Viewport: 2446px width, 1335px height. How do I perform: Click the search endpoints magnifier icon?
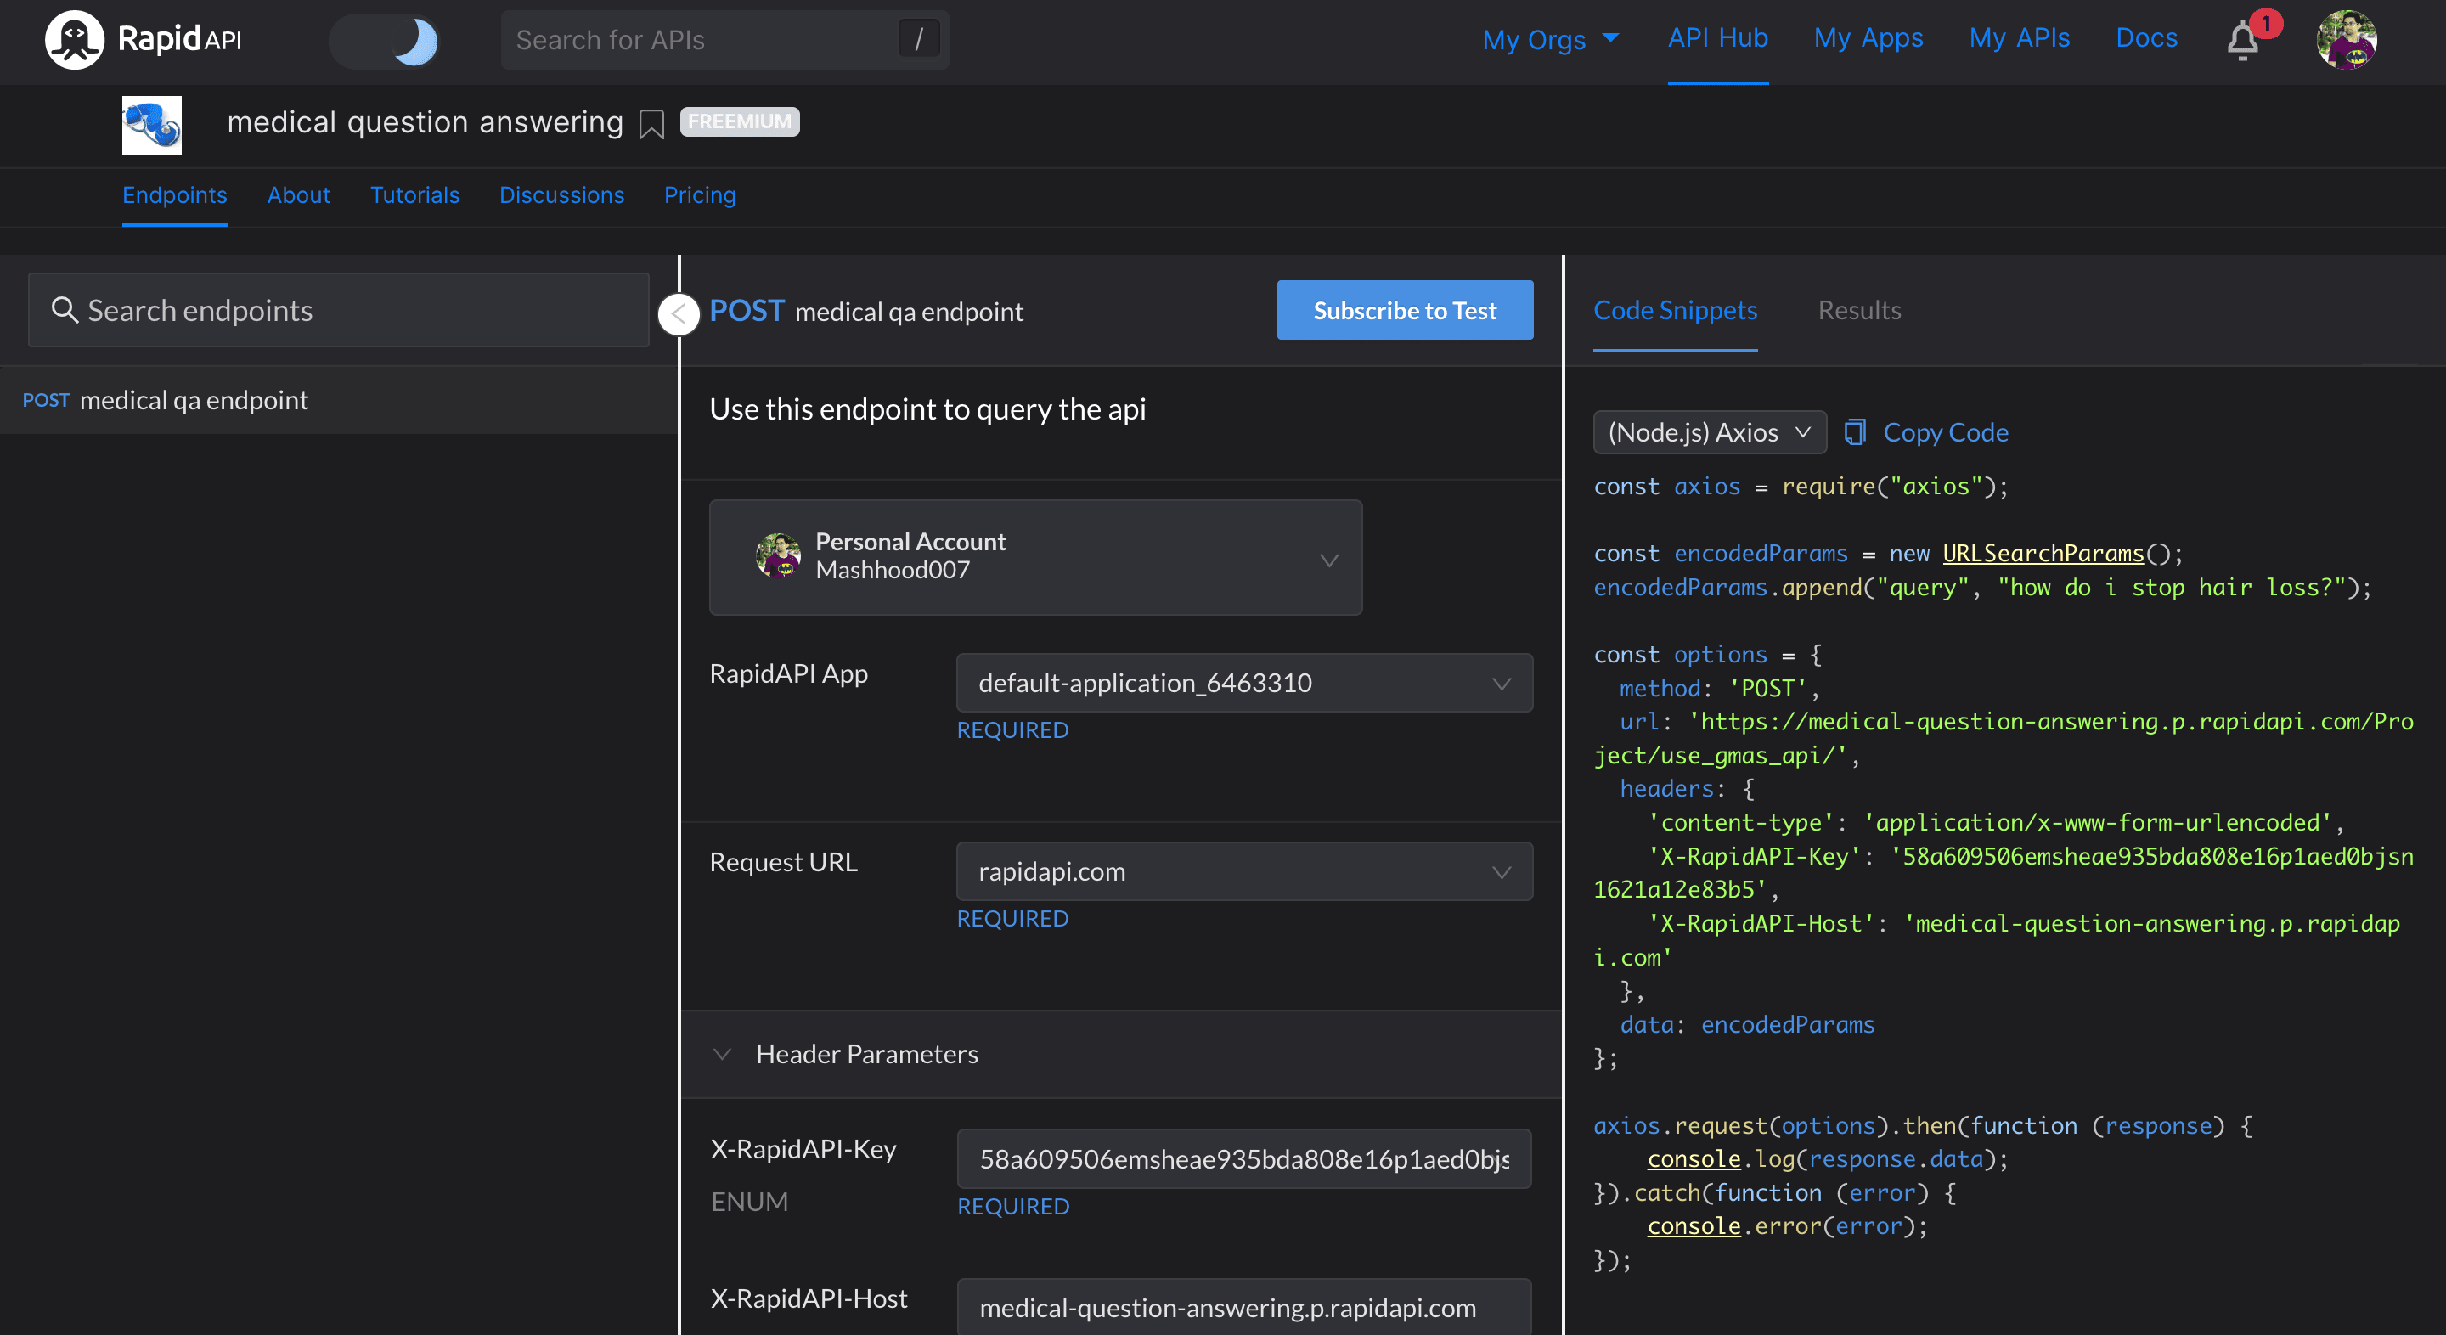[x=64, y=309]
